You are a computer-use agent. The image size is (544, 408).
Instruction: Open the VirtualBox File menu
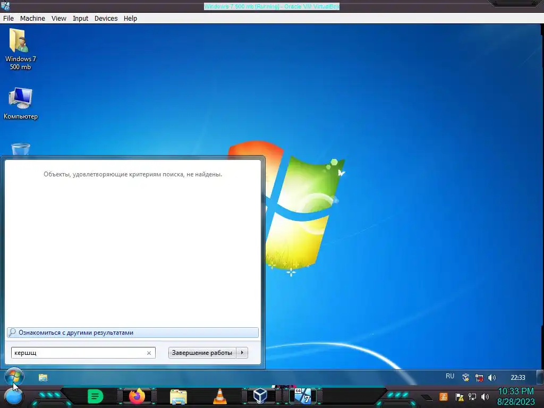coord(8,19)
